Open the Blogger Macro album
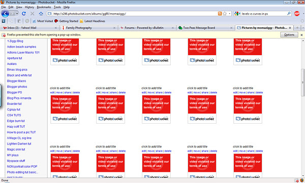This screenshot has height=183, width=305. click(17, 81)
